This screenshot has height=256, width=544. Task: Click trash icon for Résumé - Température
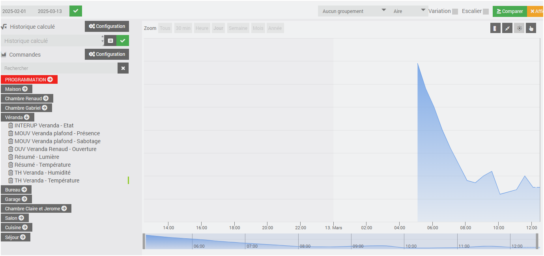click(11, 165)
